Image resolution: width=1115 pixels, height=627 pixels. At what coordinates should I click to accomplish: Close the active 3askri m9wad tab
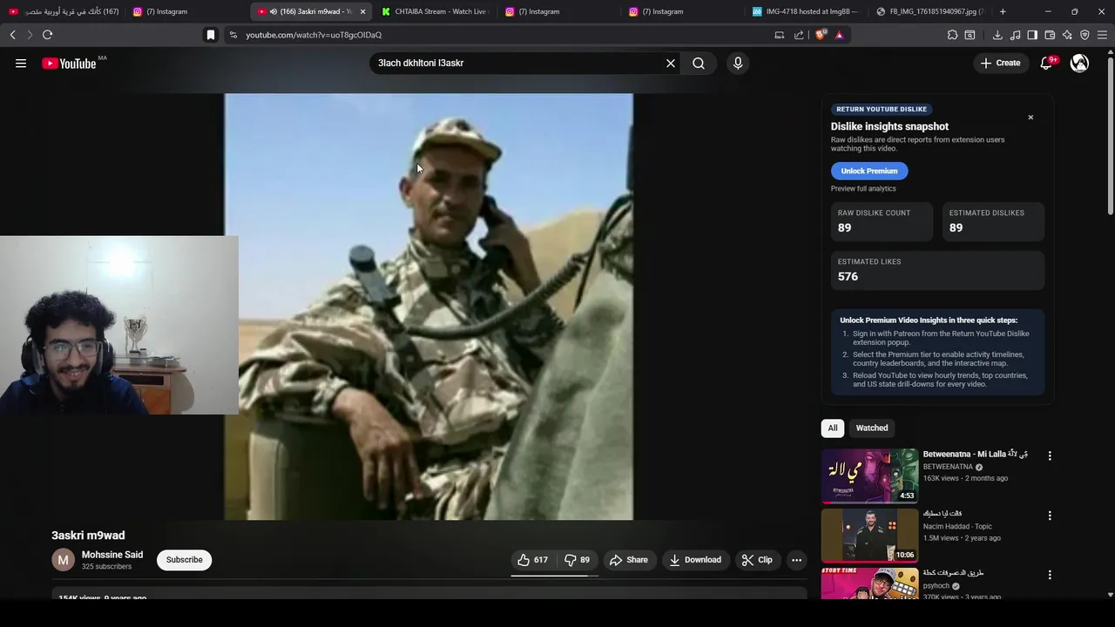click(x=362, y=11)
